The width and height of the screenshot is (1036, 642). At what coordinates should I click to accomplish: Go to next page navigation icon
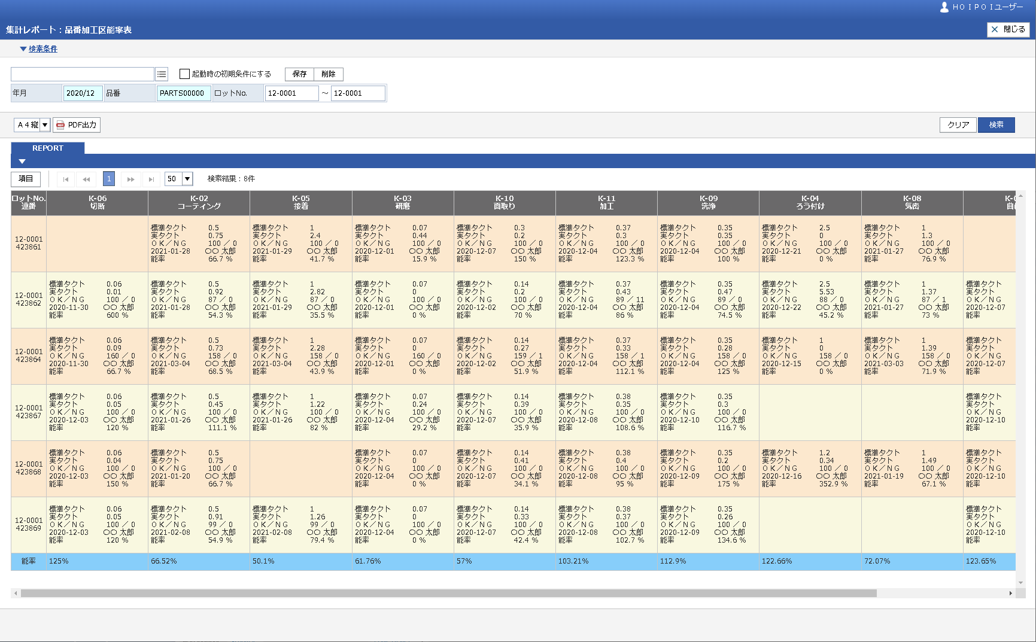130,179
